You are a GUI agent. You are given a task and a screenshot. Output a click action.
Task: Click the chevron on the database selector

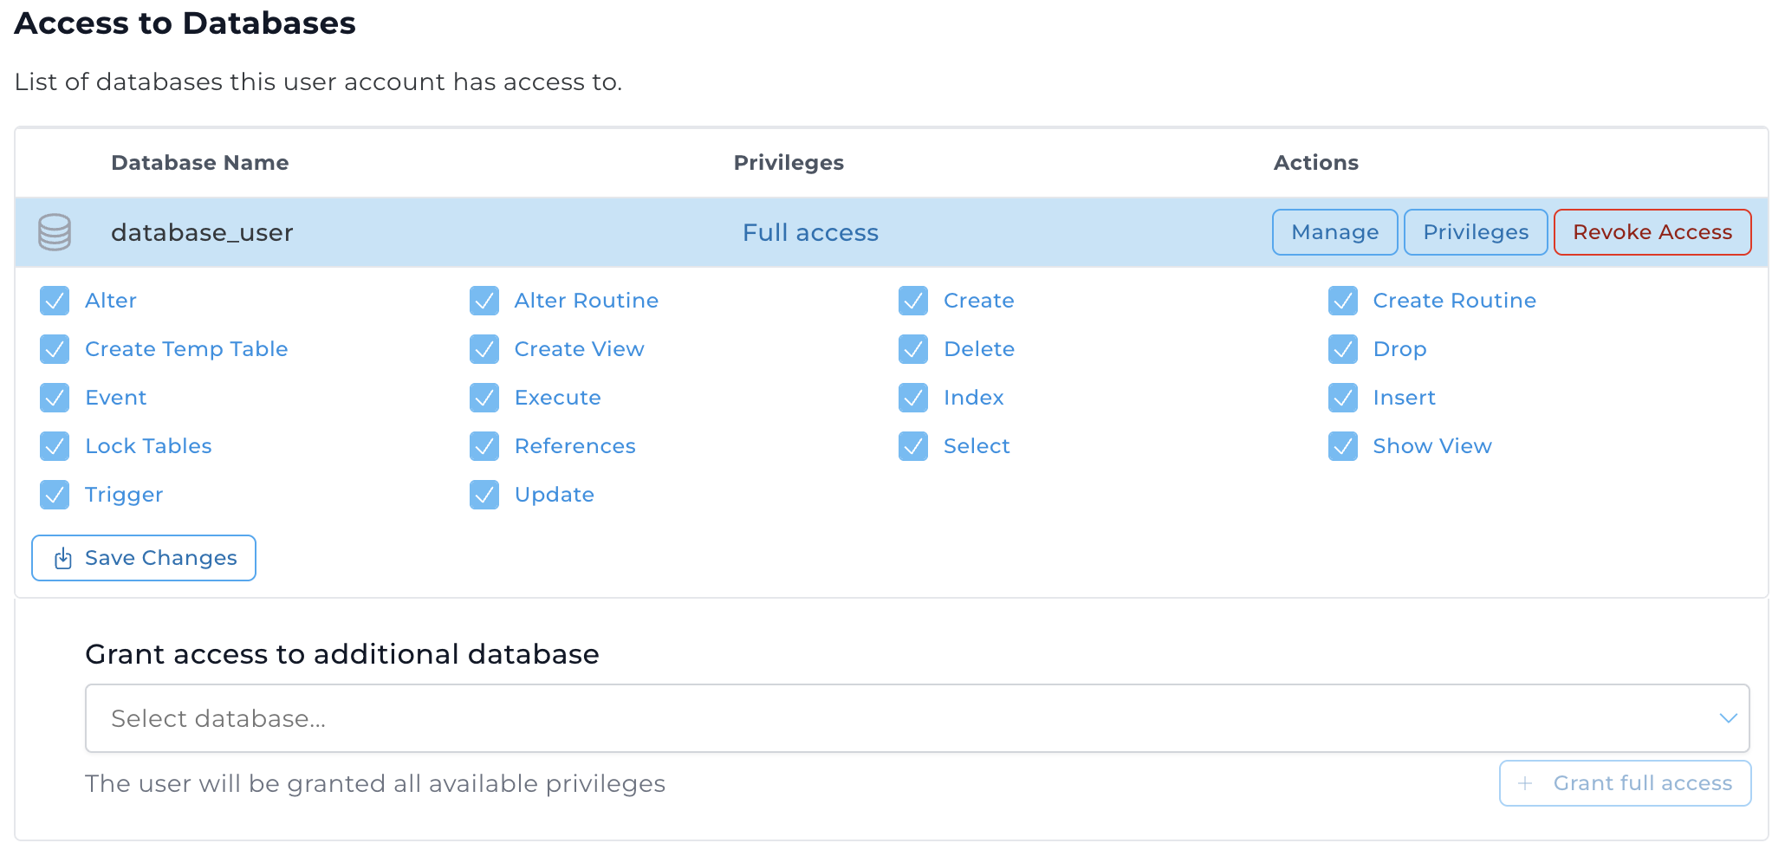pyautogui.click(x=1730, y=718)
